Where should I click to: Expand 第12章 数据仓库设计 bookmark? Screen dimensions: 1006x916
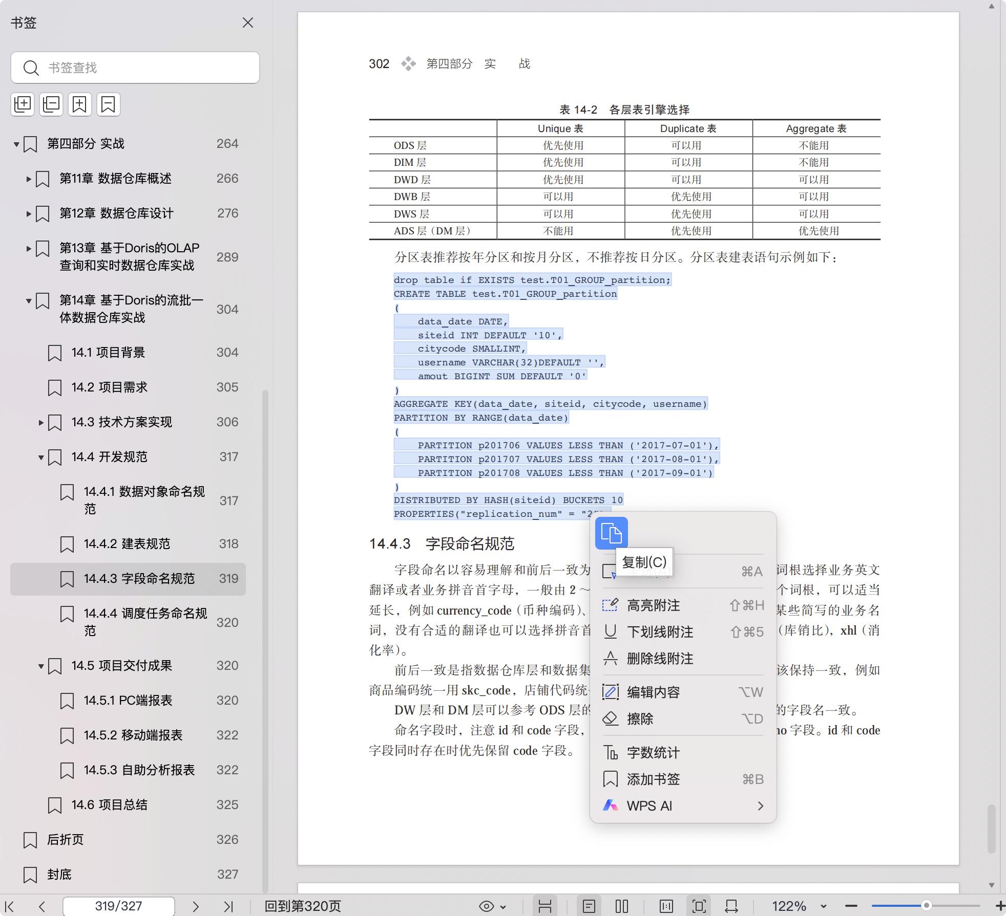coord(29,214)
